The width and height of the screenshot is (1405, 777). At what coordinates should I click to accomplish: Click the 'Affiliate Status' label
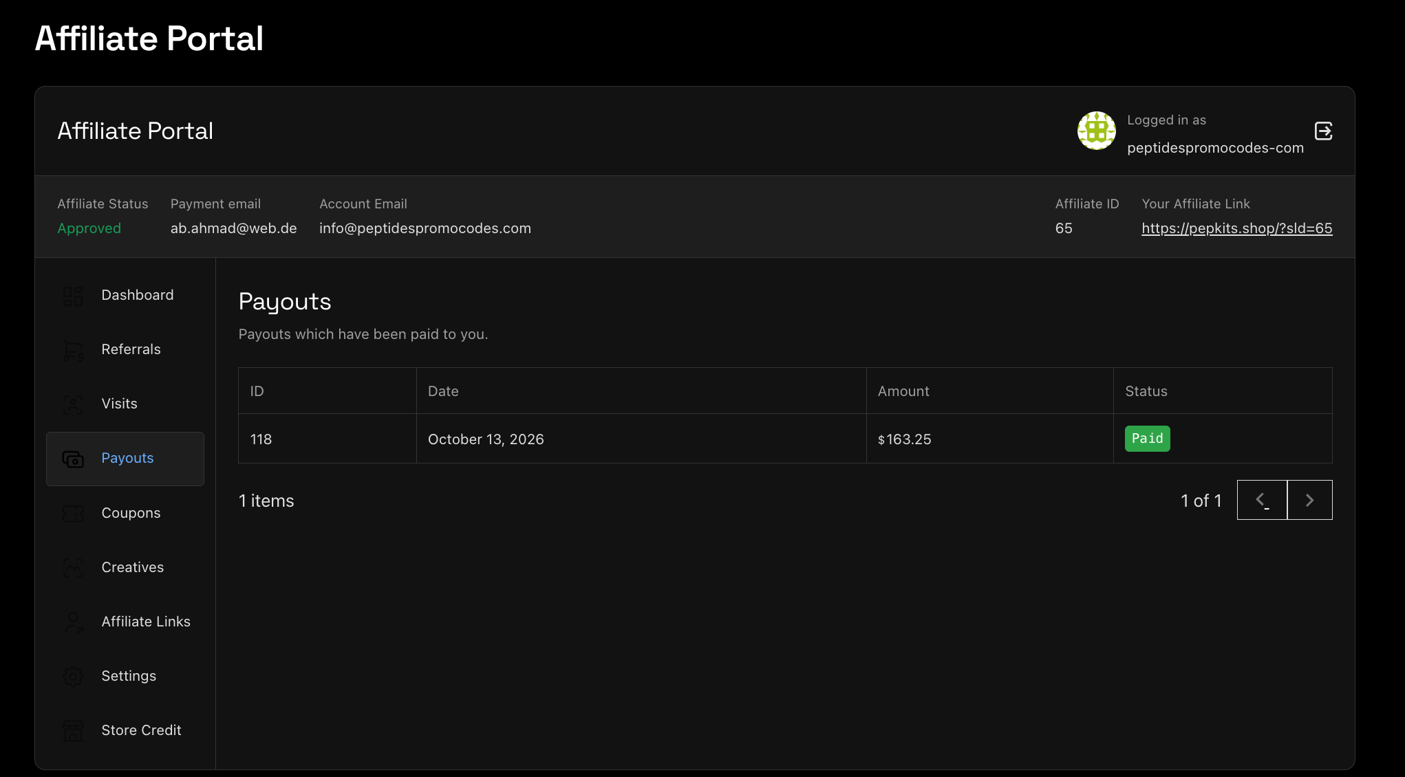103,204
